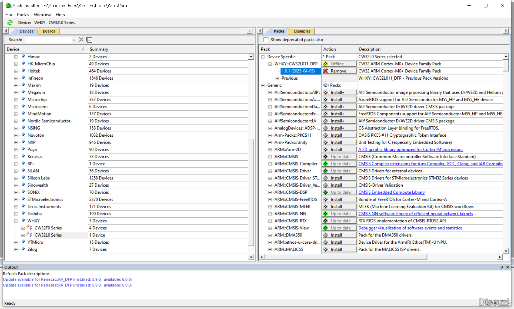This screenshot has height=309, width=514.
Task: Open the Packs menu
Action: [23, 15]
